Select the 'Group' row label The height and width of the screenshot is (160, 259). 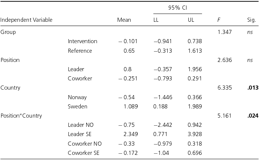pos(8,32)
